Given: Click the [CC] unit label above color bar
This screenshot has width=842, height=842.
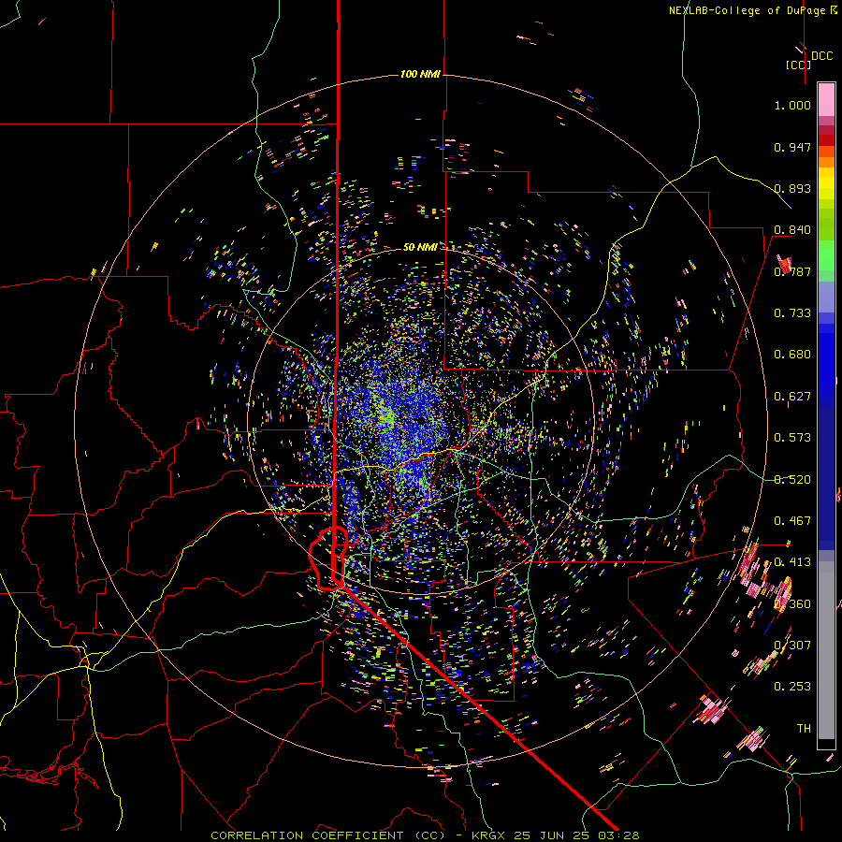Looking at the screenshot, I should click(x=798, y=65).
